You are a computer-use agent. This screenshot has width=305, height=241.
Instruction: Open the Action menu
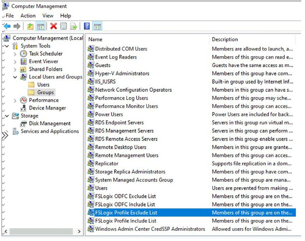(28, 16)
